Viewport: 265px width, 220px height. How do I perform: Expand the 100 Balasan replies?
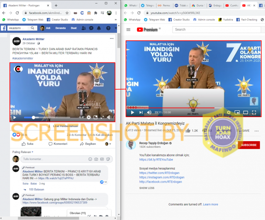pyautogui.click(x=36, y=190)
